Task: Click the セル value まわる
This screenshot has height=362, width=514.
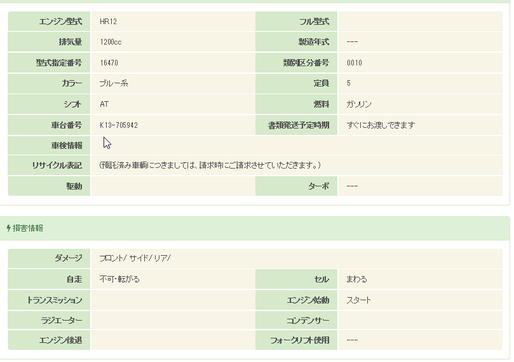Action: (x=356, y=279)
